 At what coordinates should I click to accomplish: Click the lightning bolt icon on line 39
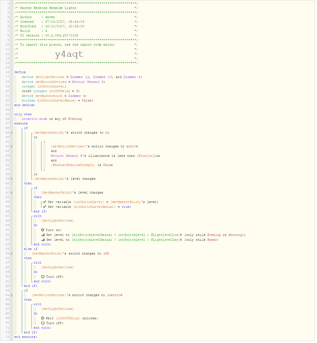(x=11, y=179)
